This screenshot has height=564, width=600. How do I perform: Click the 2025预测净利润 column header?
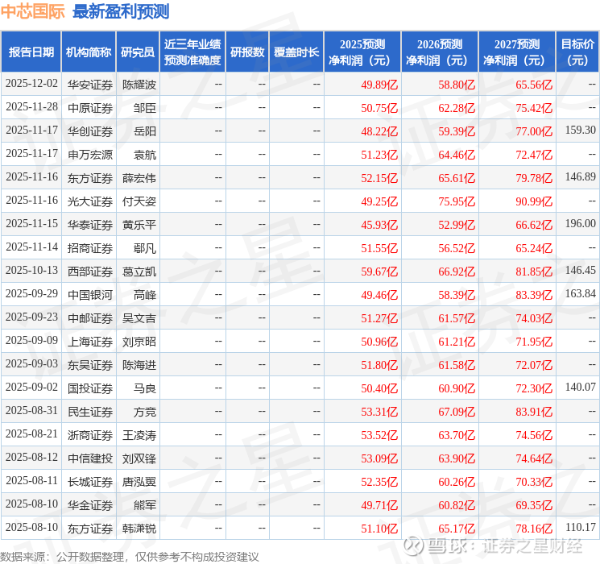point(362,52)
